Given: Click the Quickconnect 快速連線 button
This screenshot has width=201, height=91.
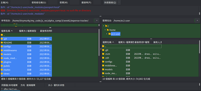Looking at the screenshot, I should click(x=110, y=3).
